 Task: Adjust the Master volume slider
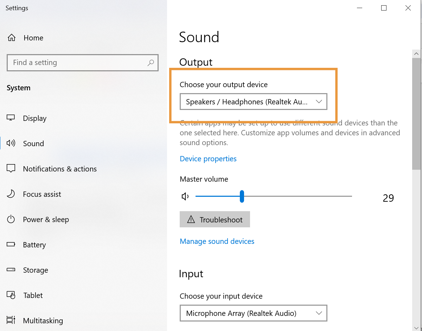pos(242,196)
